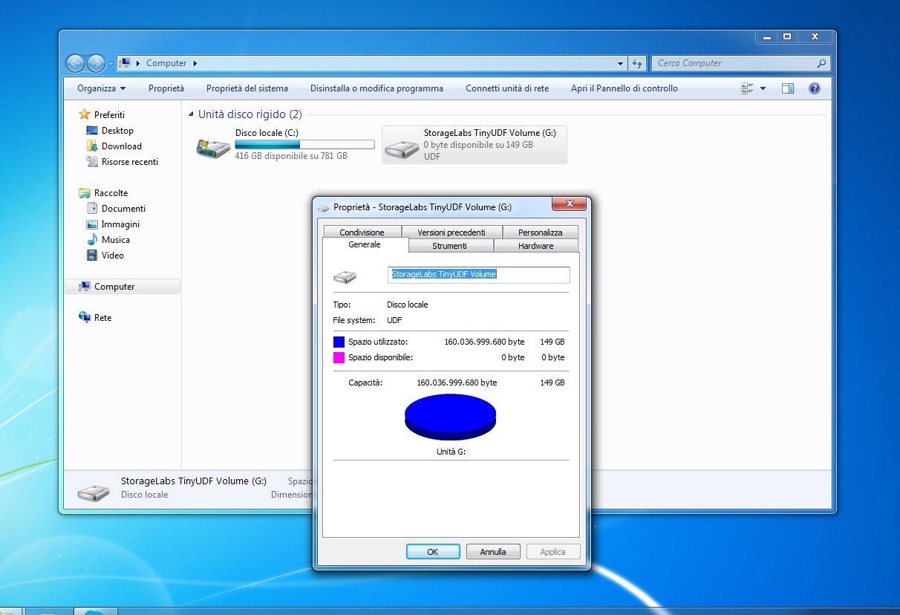This screenshot has height=615, width=900.
Task: Select Computer in the navigation tree
Action: coord(123,287)
